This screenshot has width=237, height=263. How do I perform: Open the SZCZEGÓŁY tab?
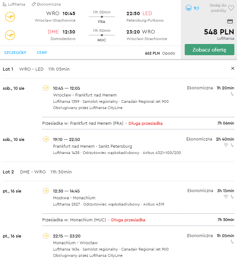(15, 53)
